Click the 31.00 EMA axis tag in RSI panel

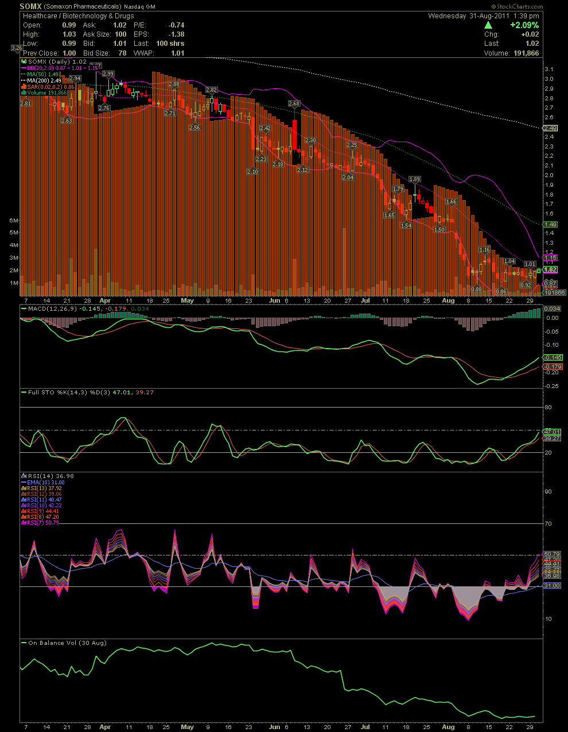pos(551,586)
